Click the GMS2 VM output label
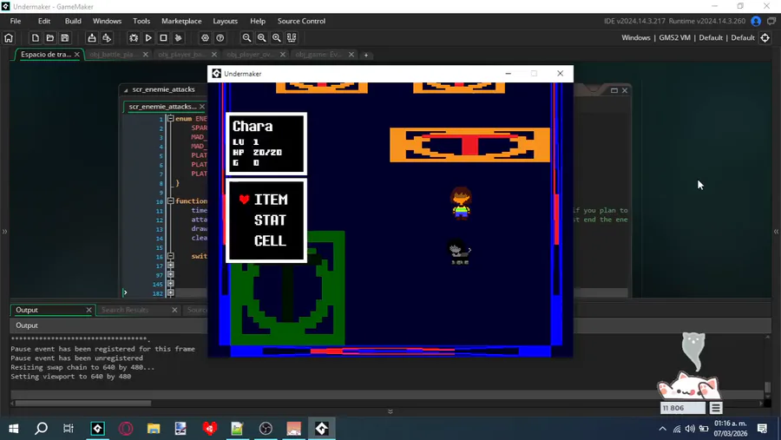781x440 pixels. tap(674, 38)
